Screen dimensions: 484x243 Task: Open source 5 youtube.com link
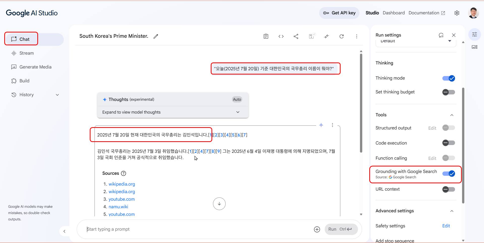point(122,214)
